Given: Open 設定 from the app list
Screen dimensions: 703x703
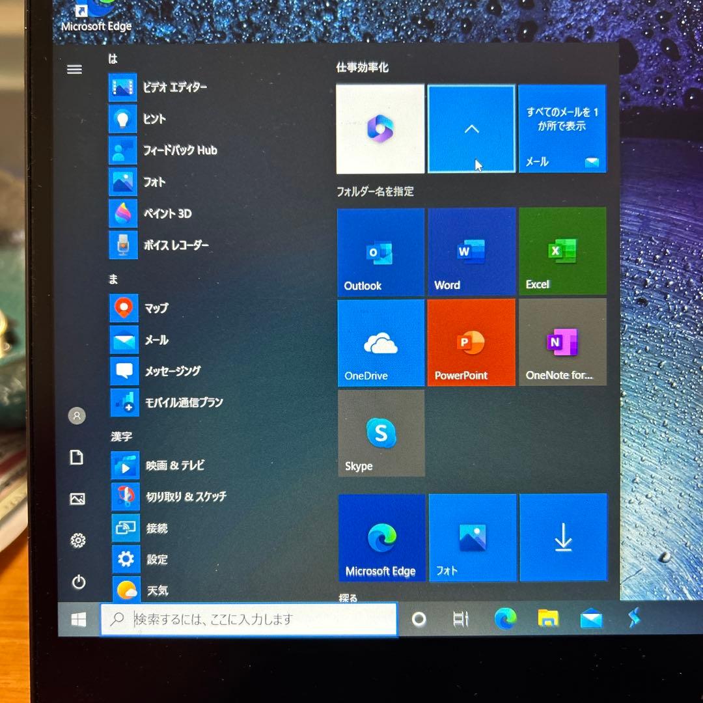Looking at the screenshot, I should click(x=156, y=559).
